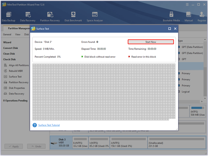
Task: Open the Space Analyzer tool
Action: 95,17
